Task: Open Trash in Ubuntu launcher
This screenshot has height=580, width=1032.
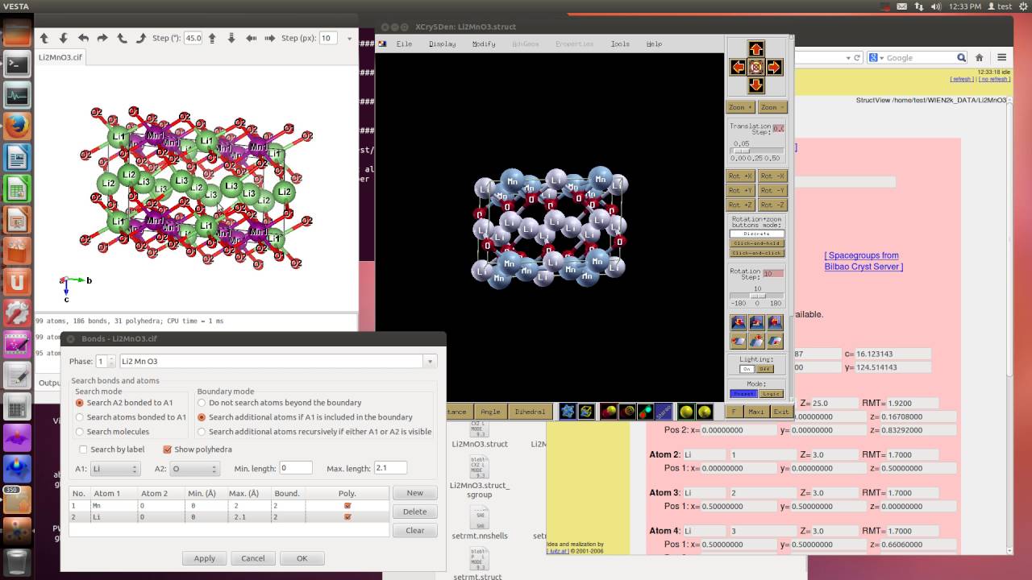Action: click(17, 561)
